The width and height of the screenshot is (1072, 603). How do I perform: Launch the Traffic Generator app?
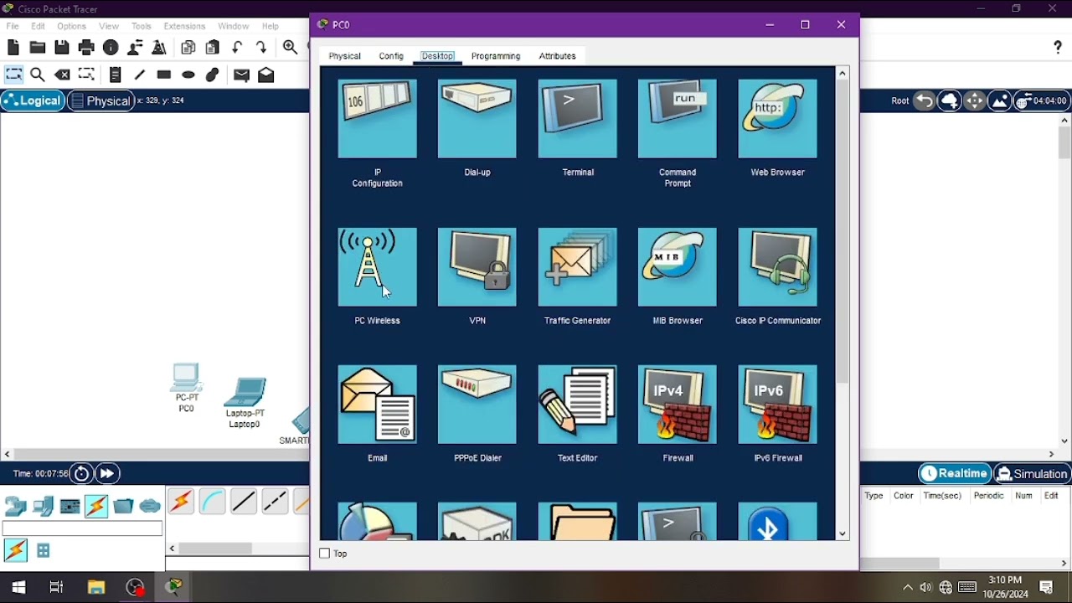577,267
